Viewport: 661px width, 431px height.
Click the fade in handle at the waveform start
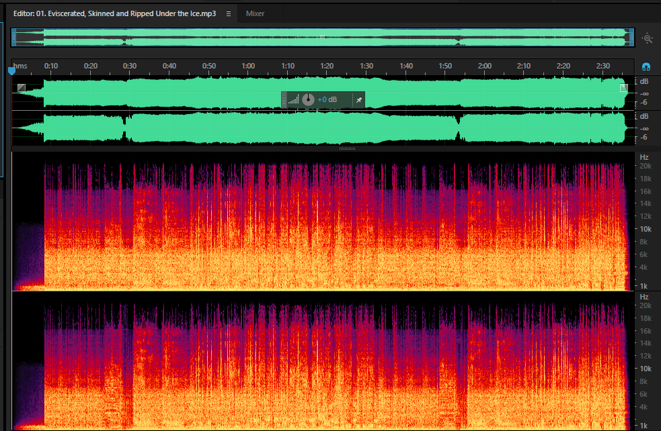click(22, 87)
